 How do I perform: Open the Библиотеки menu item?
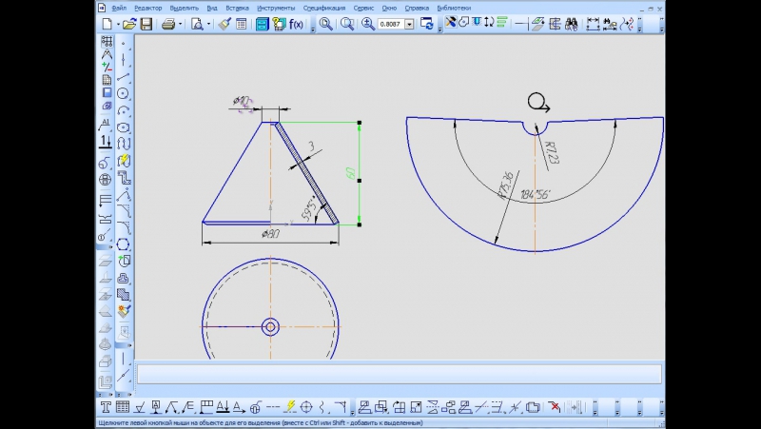tap(453, 8)
